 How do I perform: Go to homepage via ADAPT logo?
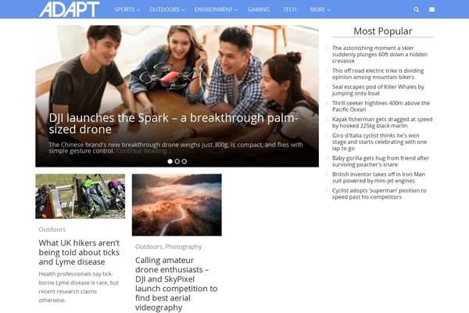tap(69, 9)
